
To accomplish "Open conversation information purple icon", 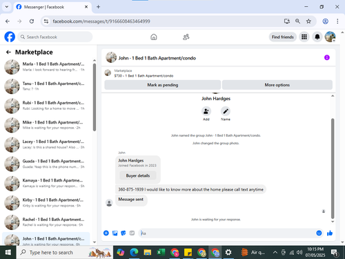I will pos(327,57).
